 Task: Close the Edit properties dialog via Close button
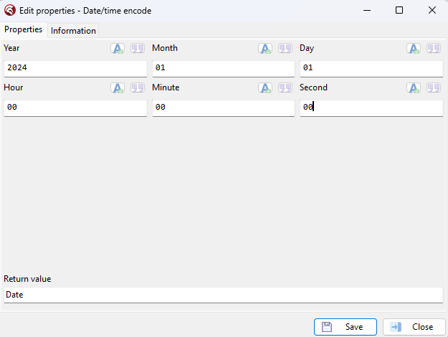(x=414, y=327)
